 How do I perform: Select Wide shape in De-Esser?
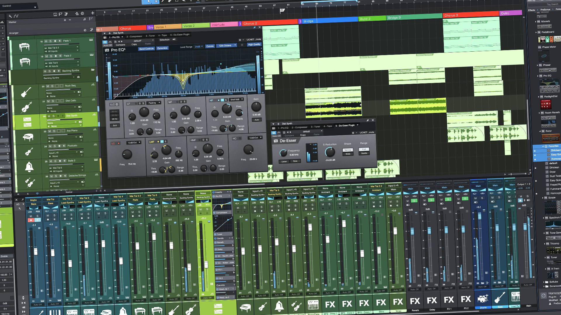click(348, 154)
